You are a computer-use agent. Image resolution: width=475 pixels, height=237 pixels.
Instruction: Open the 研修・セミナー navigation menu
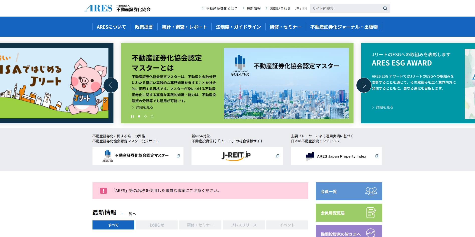coord(286,27)
